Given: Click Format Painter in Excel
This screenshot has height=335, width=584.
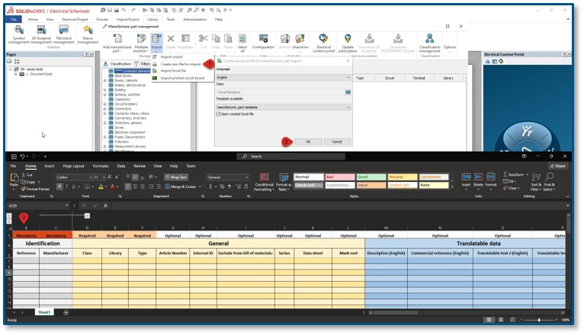Looking at the screenshot, I should [x=35, y=189].
